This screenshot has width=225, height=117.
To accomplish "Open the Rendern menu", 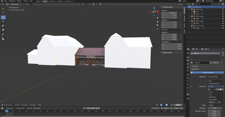I will coord(19,1).
